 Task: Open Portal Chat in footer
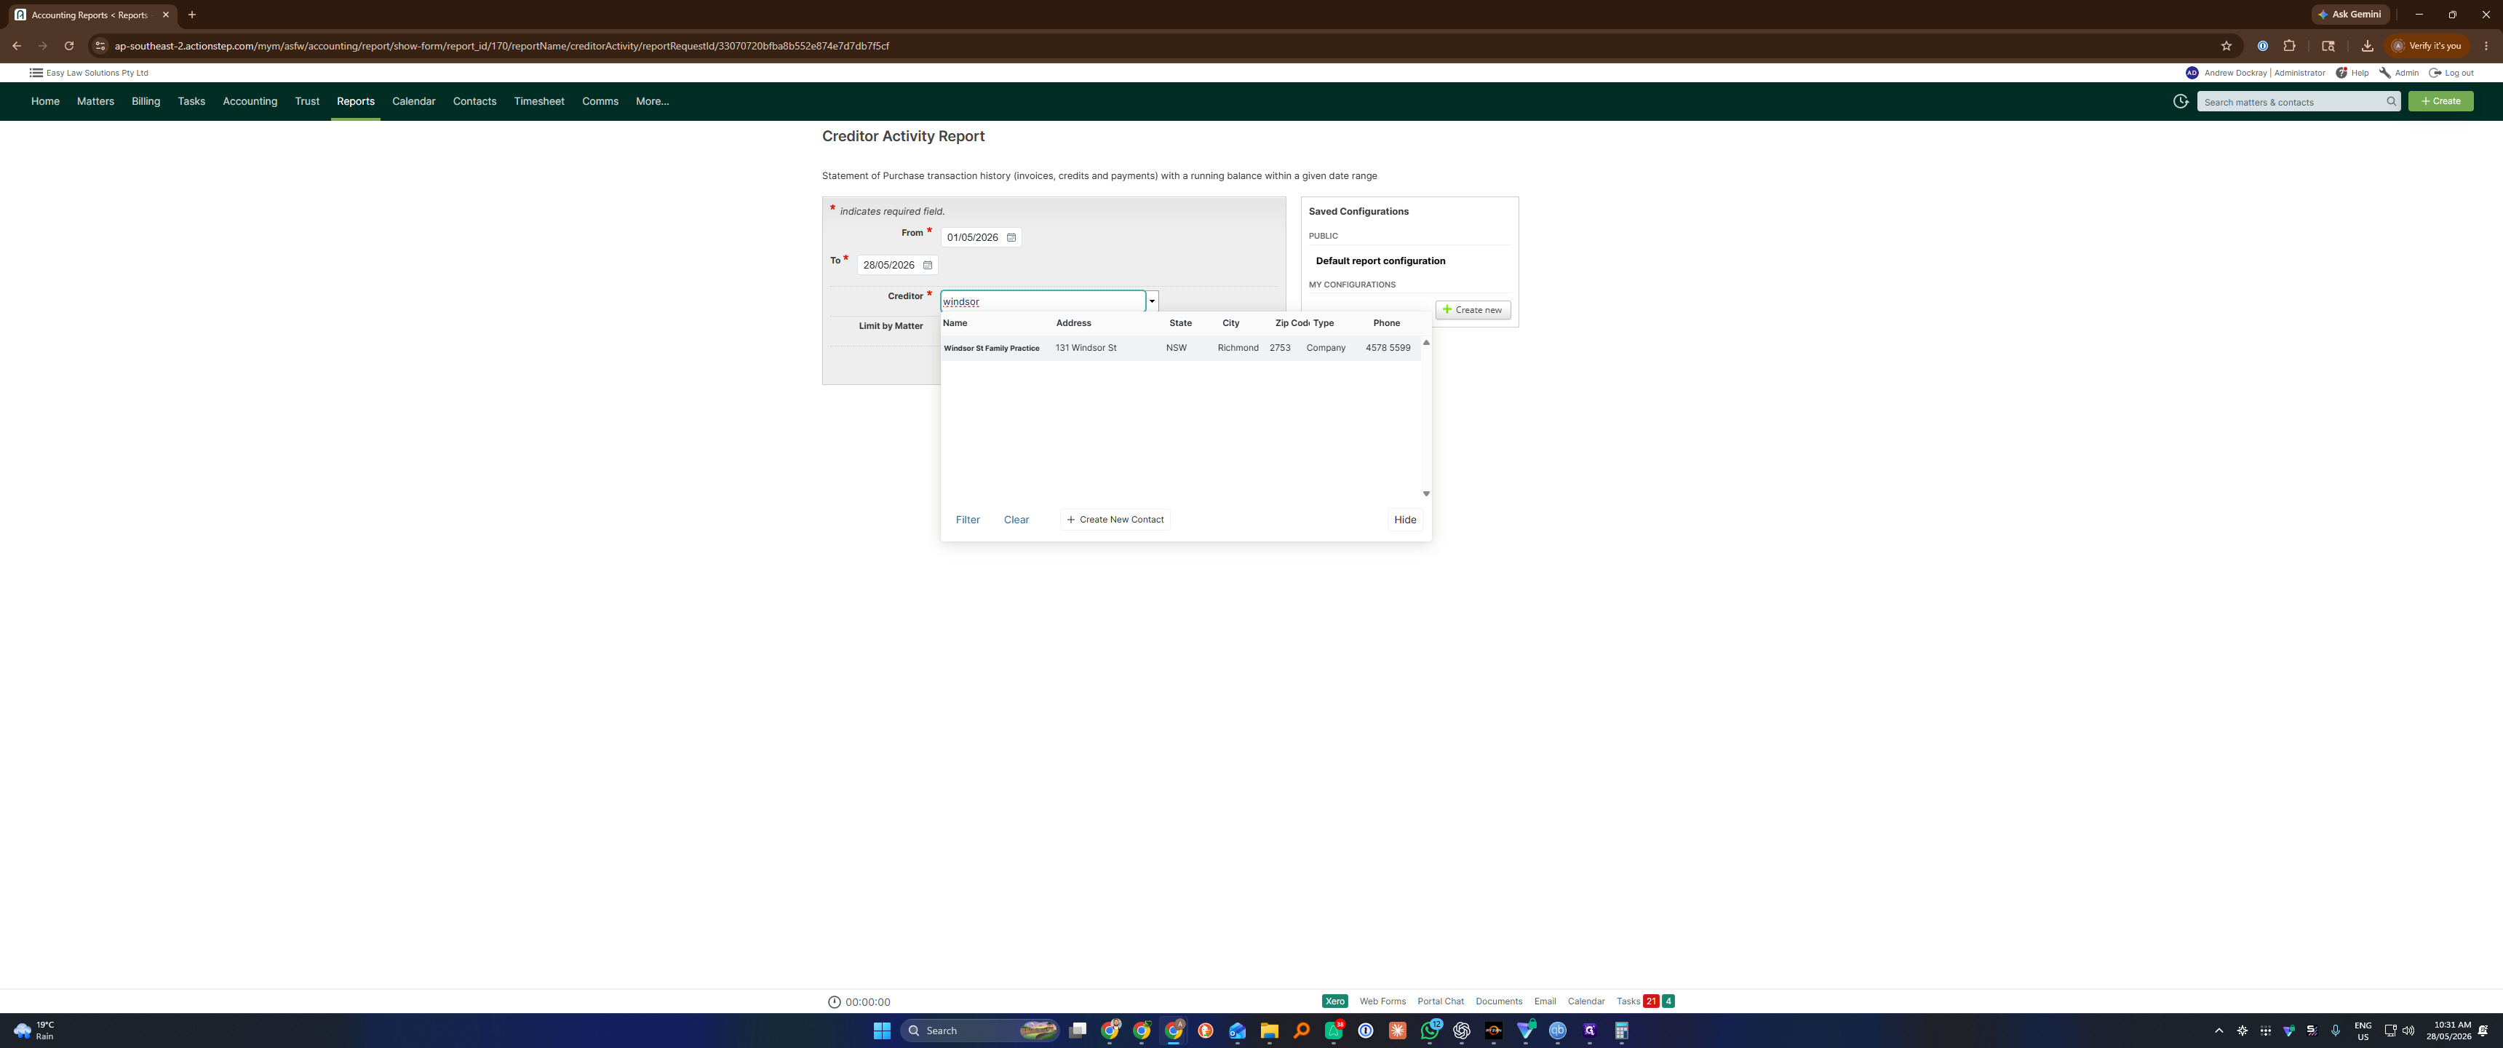point(1440,1001)
